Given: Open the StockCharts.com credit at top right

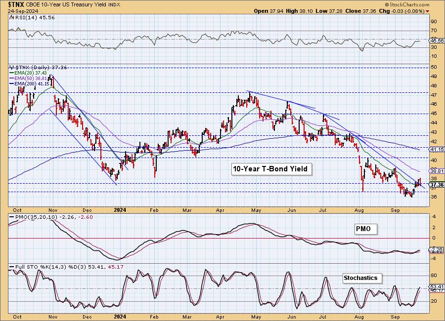Looking at the screenshot, I should [407, 4].
